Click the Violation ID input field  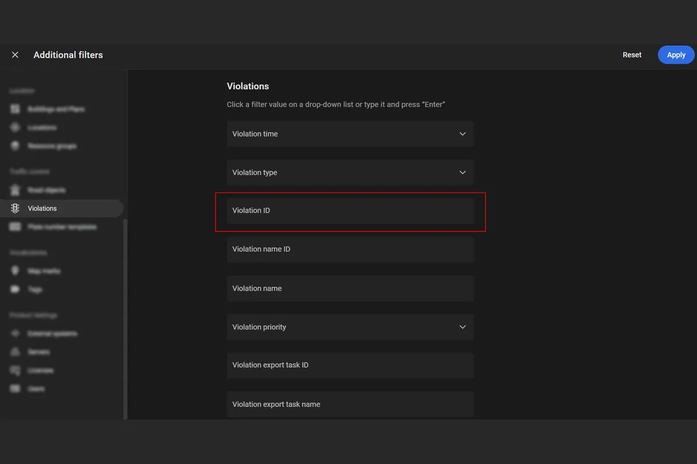click(x=350, y=211)
